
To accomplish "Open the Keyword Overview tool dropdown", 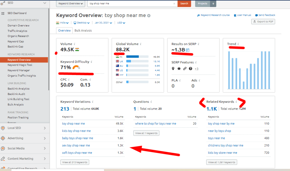I will (71, 3).
